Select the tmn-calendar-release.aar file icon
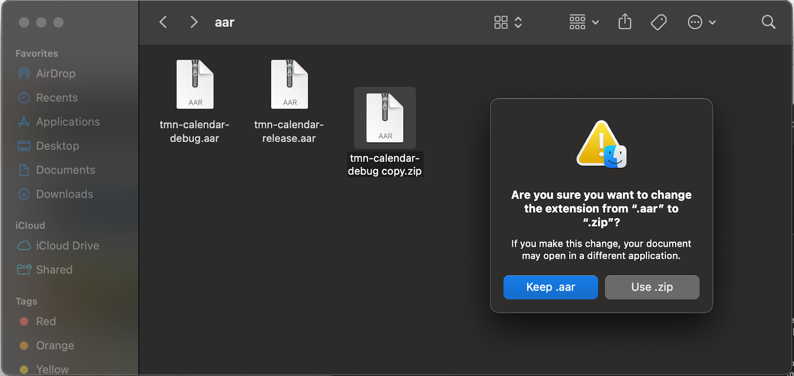The width and height of the screenshot is (794, 376). tap(289, 84)
